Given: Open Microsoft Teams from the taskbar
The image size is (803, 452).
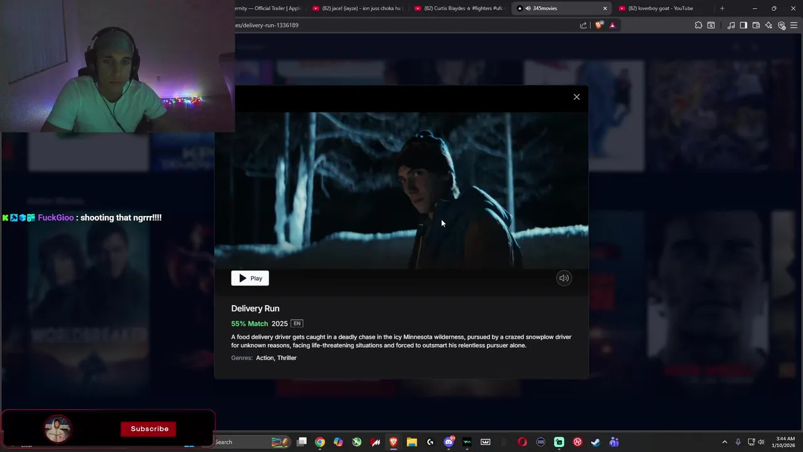Looking at the screenshot, I should click(x=614, y=442).
